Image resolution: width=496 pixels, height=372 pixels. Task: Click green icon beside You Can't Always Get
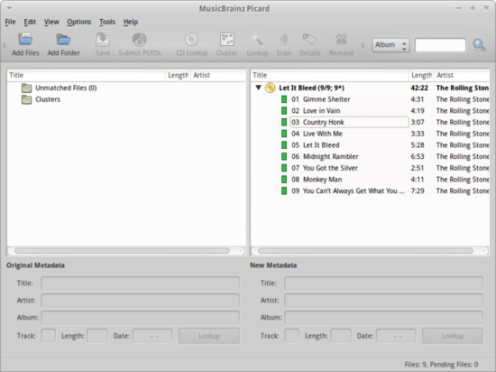point(284,191)
